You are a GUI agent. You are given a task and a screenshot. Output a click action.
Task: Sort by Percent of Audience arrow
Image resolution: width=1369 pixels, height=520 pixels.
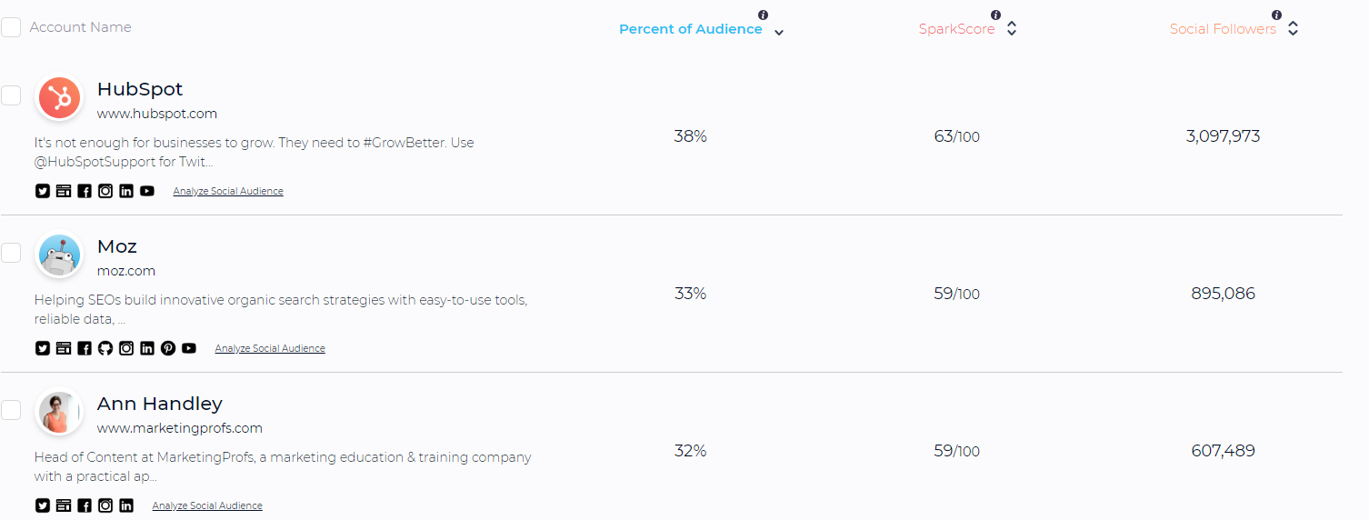point(779,33)
